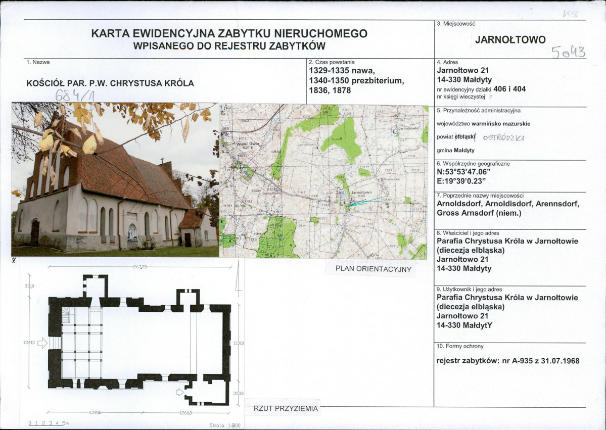Click the label '2. Czas powstania'

tap(332, 62)
